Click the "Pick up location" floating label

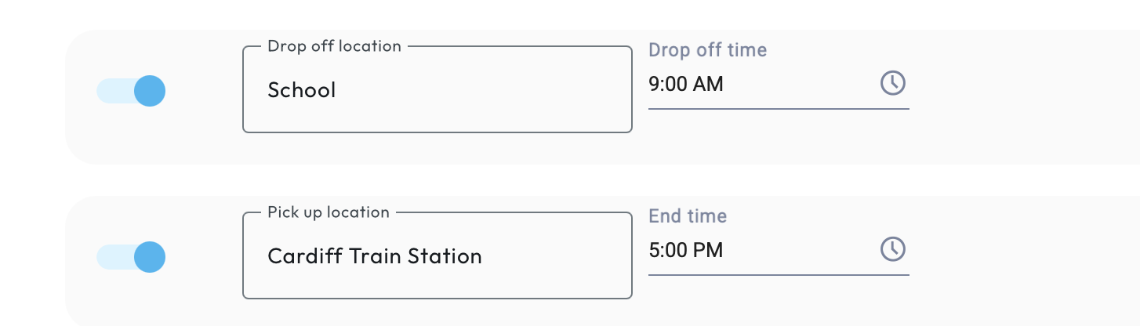pos(328,212)
